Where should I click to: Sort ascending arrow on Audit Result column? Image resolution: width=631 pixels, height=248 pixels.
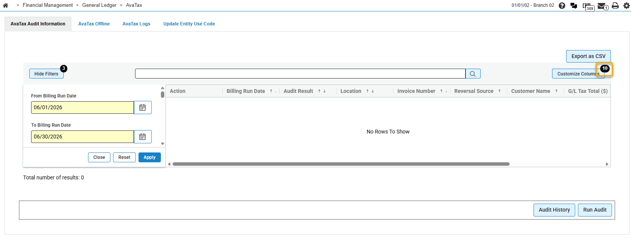[x=319, y=91]
